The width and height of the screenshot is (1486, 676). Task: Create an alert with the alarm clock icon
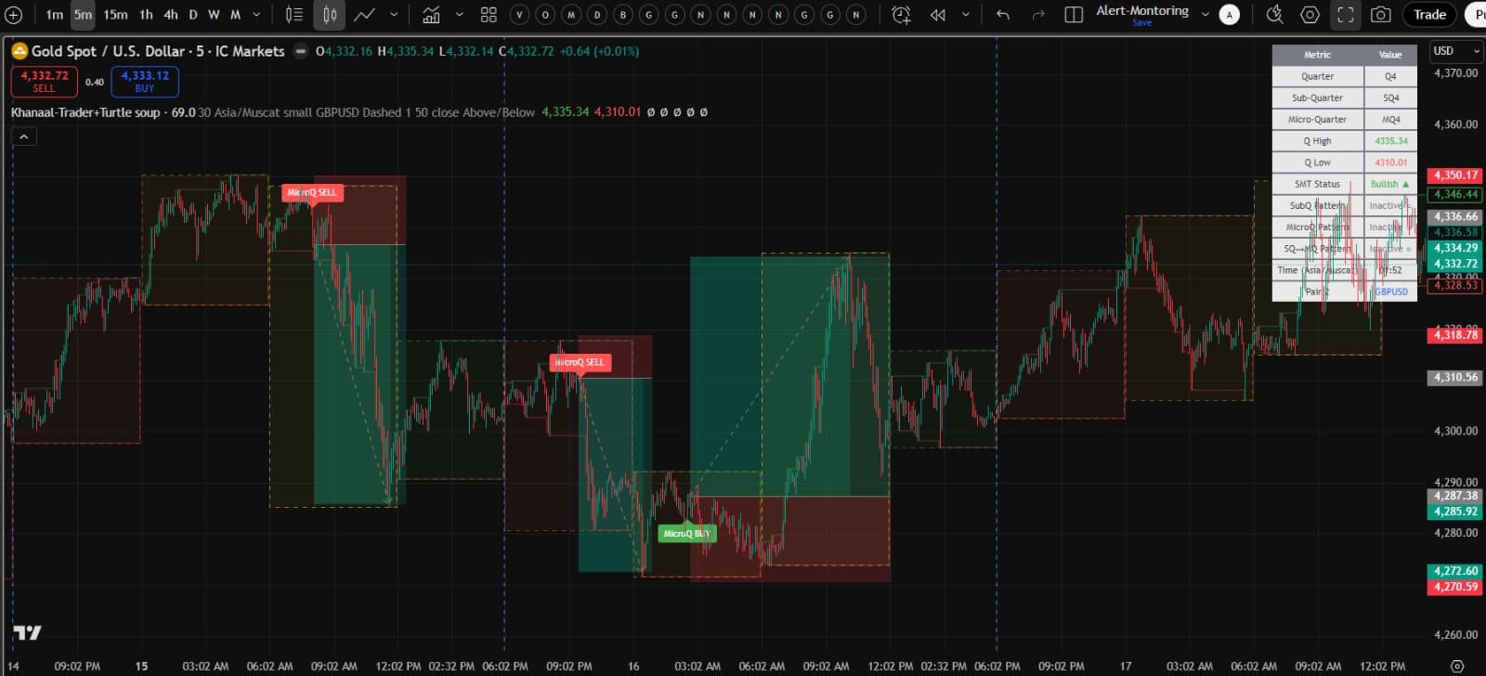(x=901, y=15)
